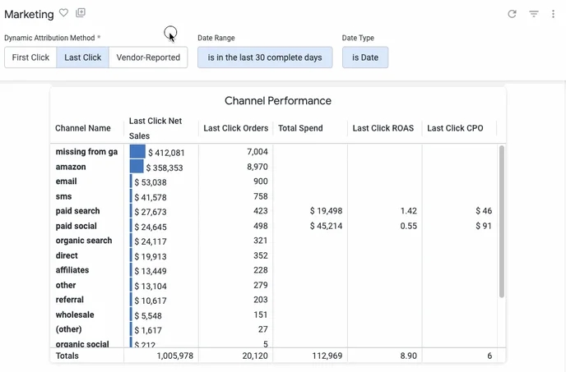Select Last Click attribution method
This screenshot has height=372, width=566.
[83, 57]
